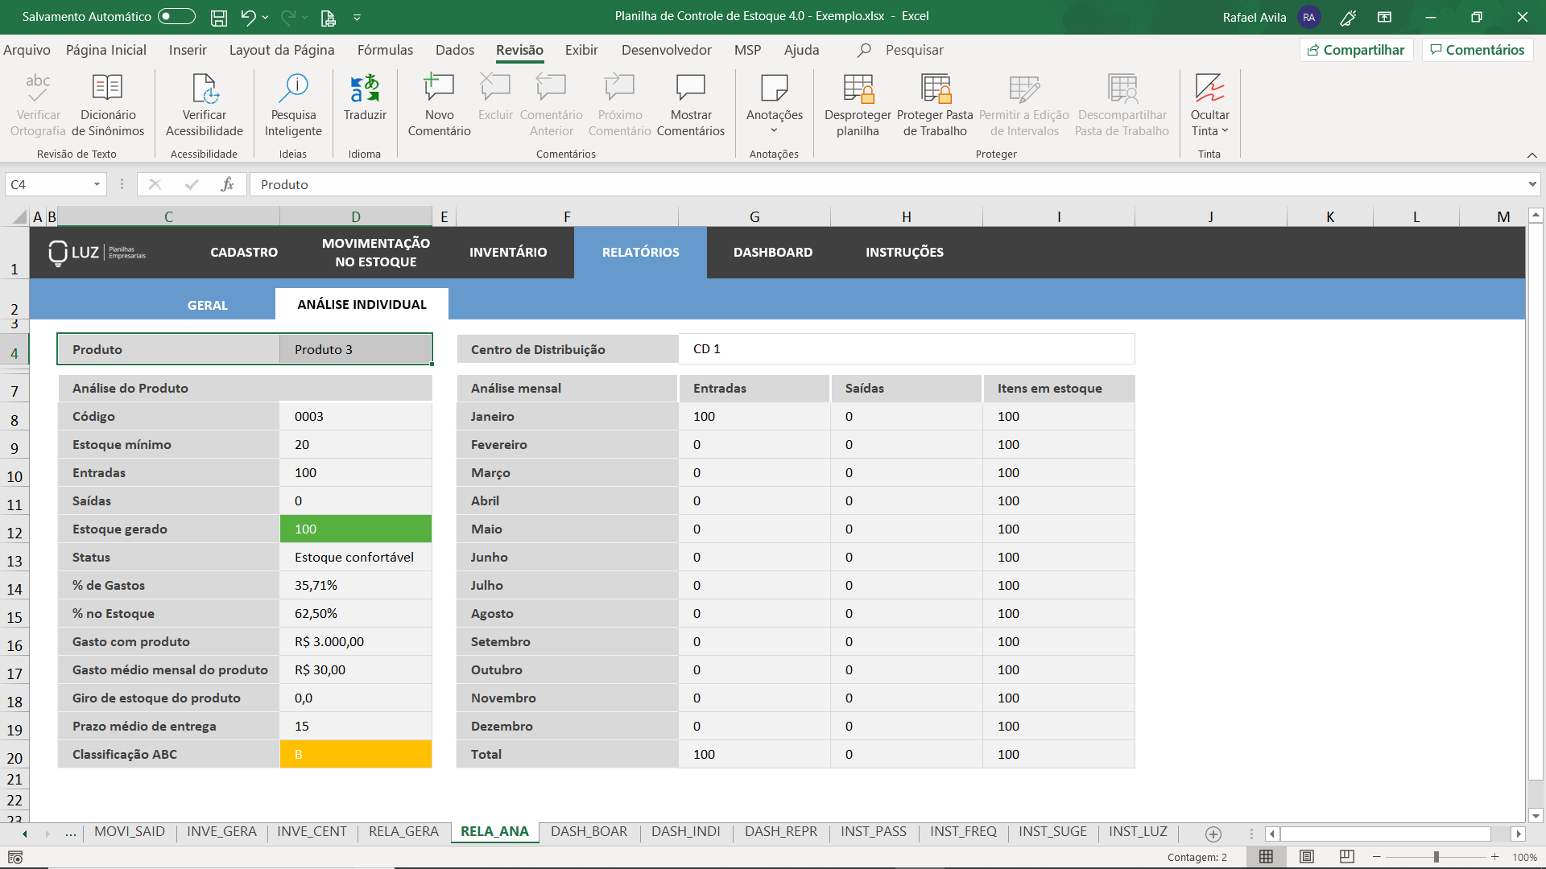The width and height of the screenshot is (1546, 869).
Task: Click the Compartilhar button
Action: click(1356, 50)
